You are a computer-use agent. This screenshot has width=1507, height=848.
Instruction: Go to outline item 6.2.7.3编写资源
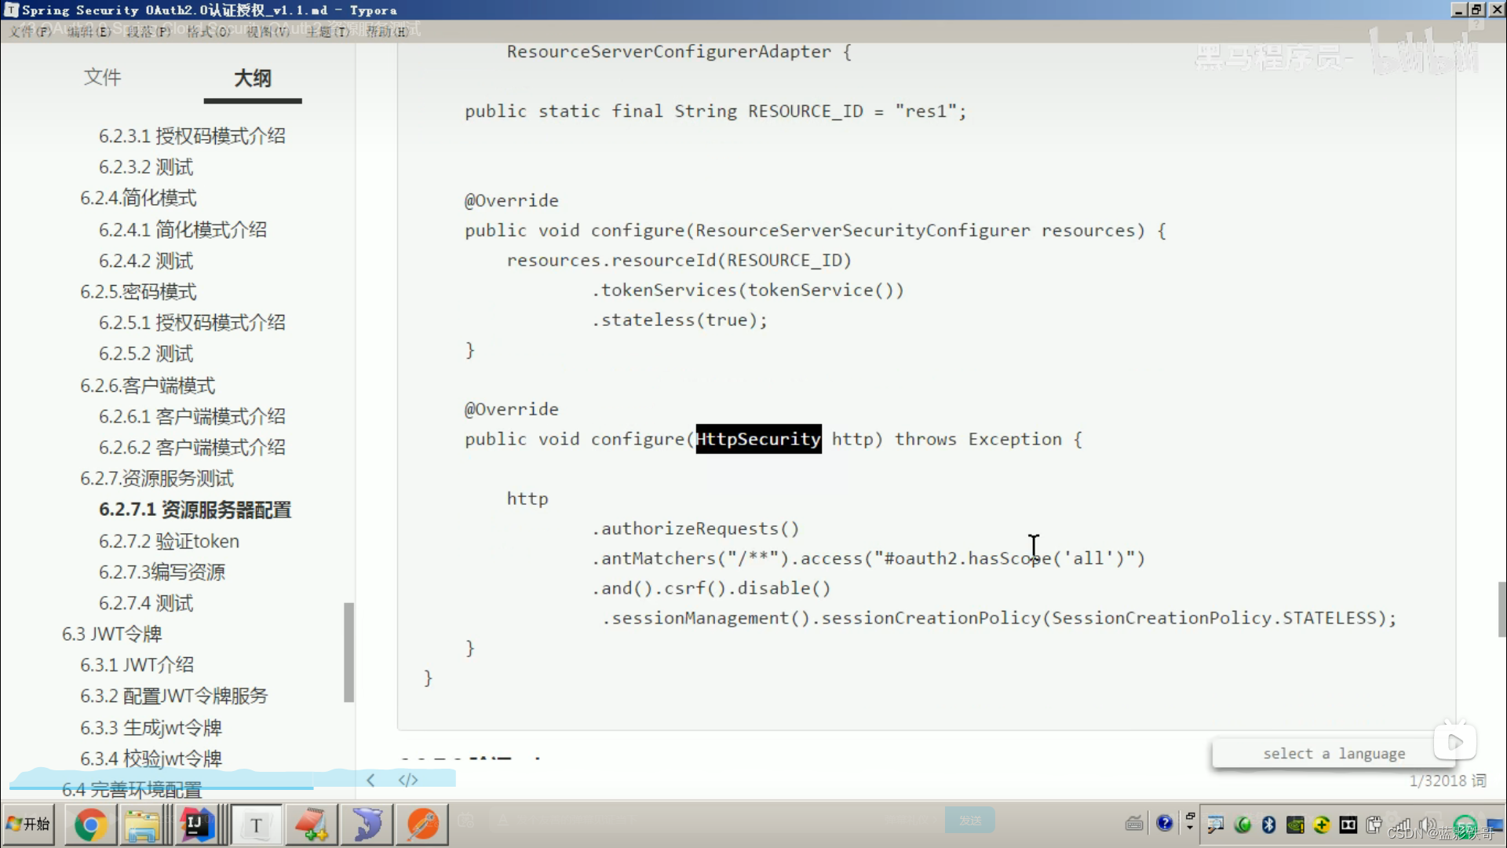(162, 572)
